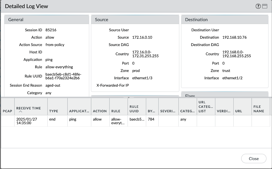272x169 pixels.
Task: Select the Rule column header
Action: pos(119,106)
